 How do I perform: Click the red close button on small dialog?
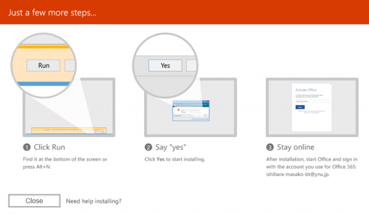point(208,101)
